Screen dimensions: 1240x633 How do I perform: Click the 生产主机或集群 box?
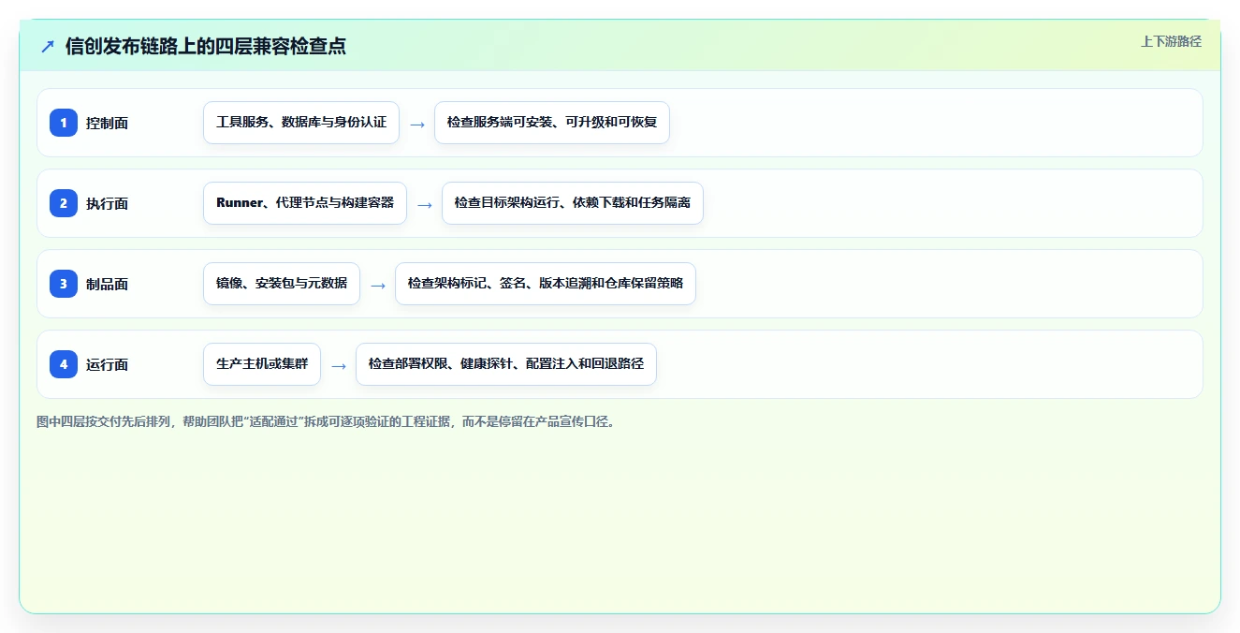click(262, 364)
